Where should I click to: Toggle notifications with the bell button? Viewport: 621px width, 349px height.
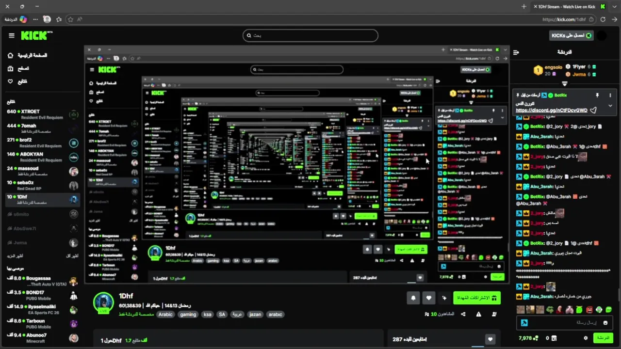tap(413, 298)
